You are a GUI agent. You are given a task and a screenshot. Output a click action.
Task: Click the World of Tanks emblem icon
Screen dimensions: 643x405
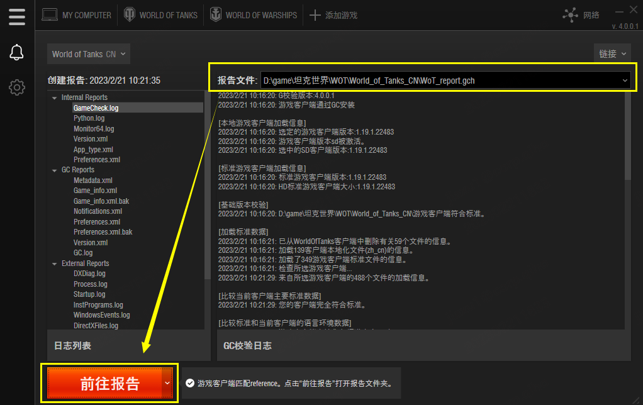[128, 15]
